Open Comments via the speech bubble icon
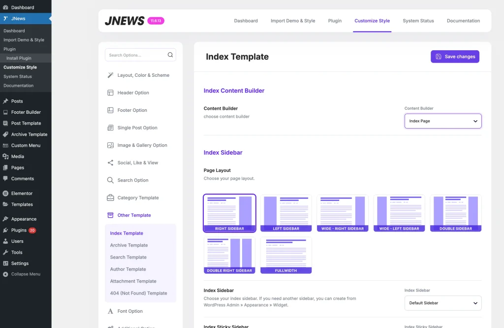504x328 pixels. point(5,178)
